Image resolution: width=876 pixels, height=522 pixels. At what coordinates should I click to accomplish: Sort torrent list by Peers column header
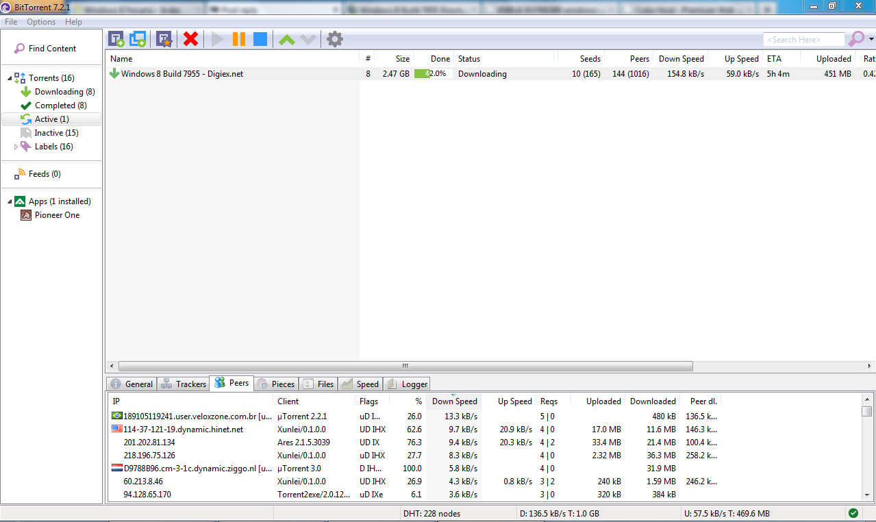(x=629, y=59)
